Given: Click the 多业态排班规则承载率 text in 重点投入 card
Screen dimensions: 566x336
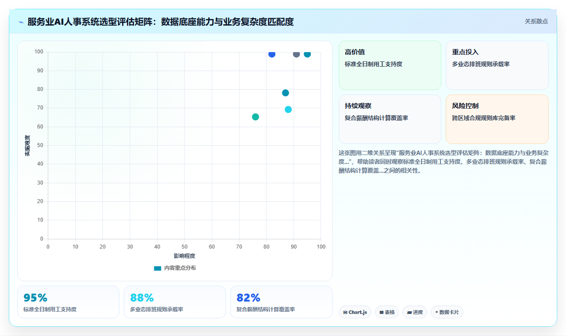Looking at the screenshot, I should click(x=481, y=64).
